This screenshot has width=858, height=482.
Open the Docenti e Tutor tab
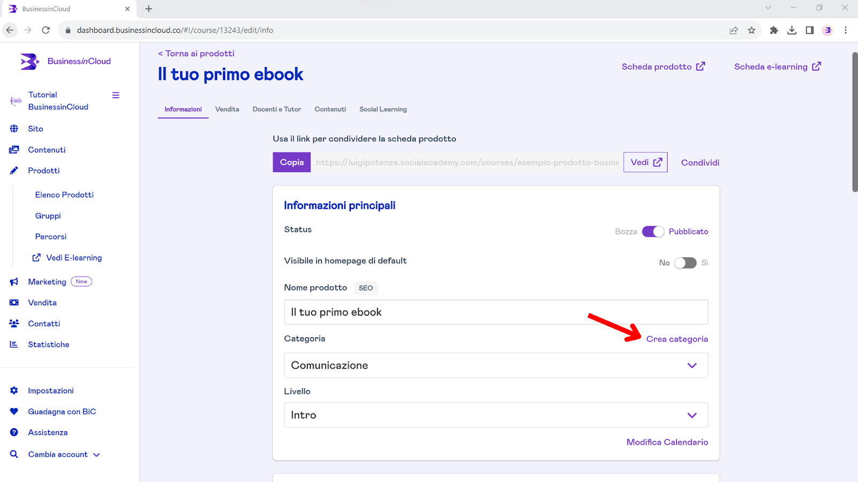point(277,109)
